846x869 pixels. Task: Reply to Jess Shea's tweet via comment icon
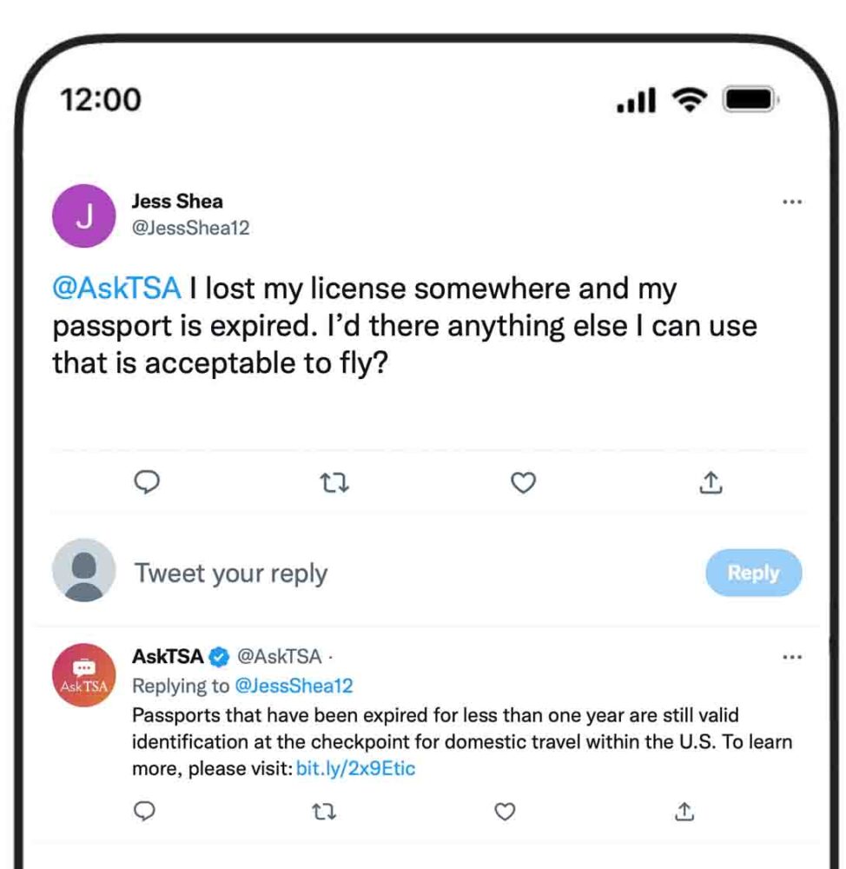(x=149, y=482)
